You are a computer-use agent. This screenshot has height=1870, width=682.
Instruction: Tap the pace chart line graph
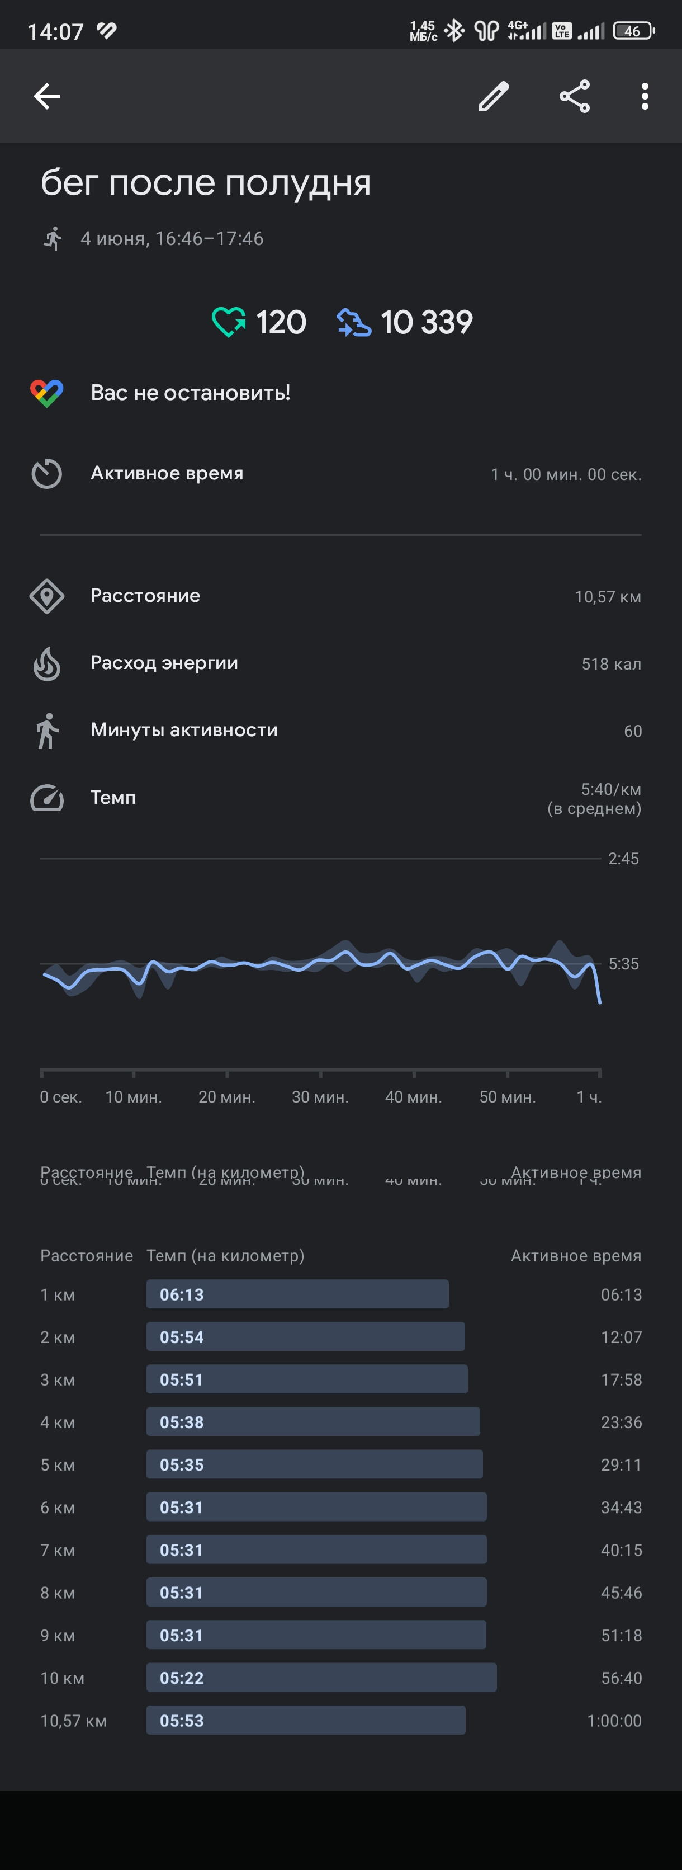pyautogui.click(x=321, y=965)
